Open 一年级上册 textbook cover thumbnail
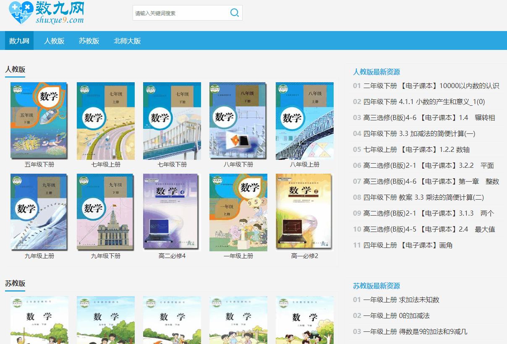 pos(238,211)
